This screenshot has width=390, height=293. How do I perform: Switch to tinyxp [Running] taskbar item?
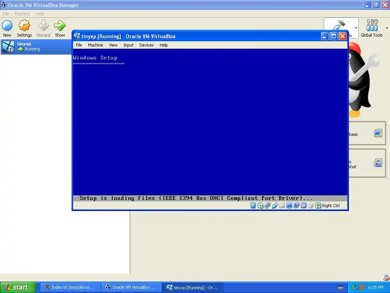coord(193,288)
